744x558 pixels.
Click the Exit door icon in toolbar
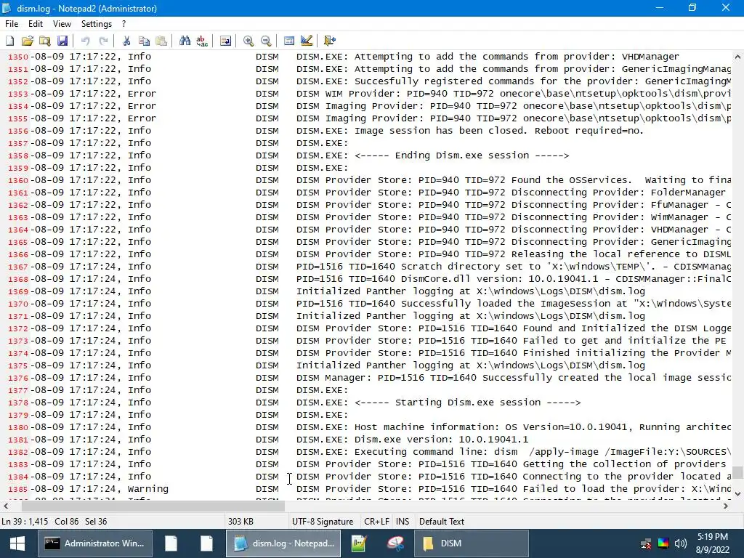tap(329, 41)
